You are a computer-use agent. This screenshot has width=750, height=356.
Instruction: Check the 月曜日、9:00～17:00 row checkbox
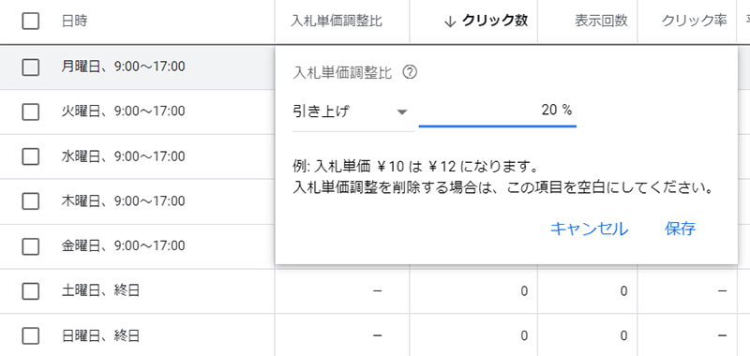tap(31, 67)
